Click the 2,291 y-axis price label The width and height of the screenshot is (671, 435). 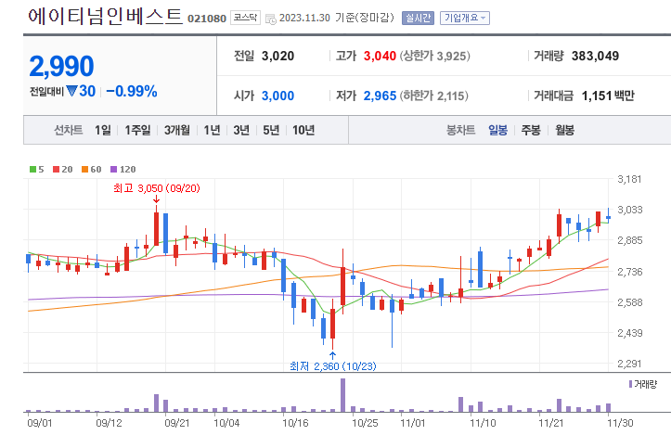coord(629,364)
